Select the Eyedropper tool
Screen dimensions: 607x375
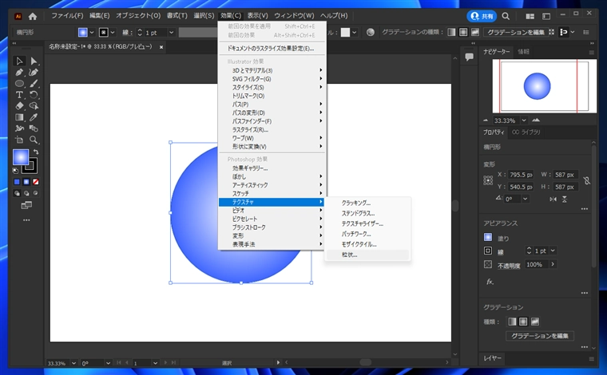click(34, 117)
